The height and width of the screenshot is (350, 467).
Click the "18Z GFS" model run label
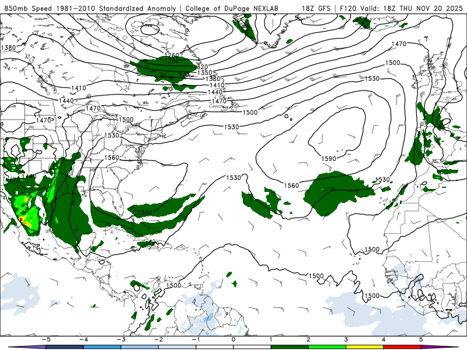coord(316,8)
